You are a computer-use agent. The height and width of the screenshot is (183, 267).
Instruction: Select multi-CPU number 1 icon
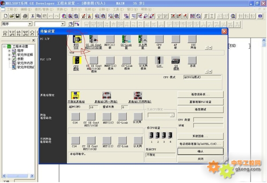tap(151, 135)
